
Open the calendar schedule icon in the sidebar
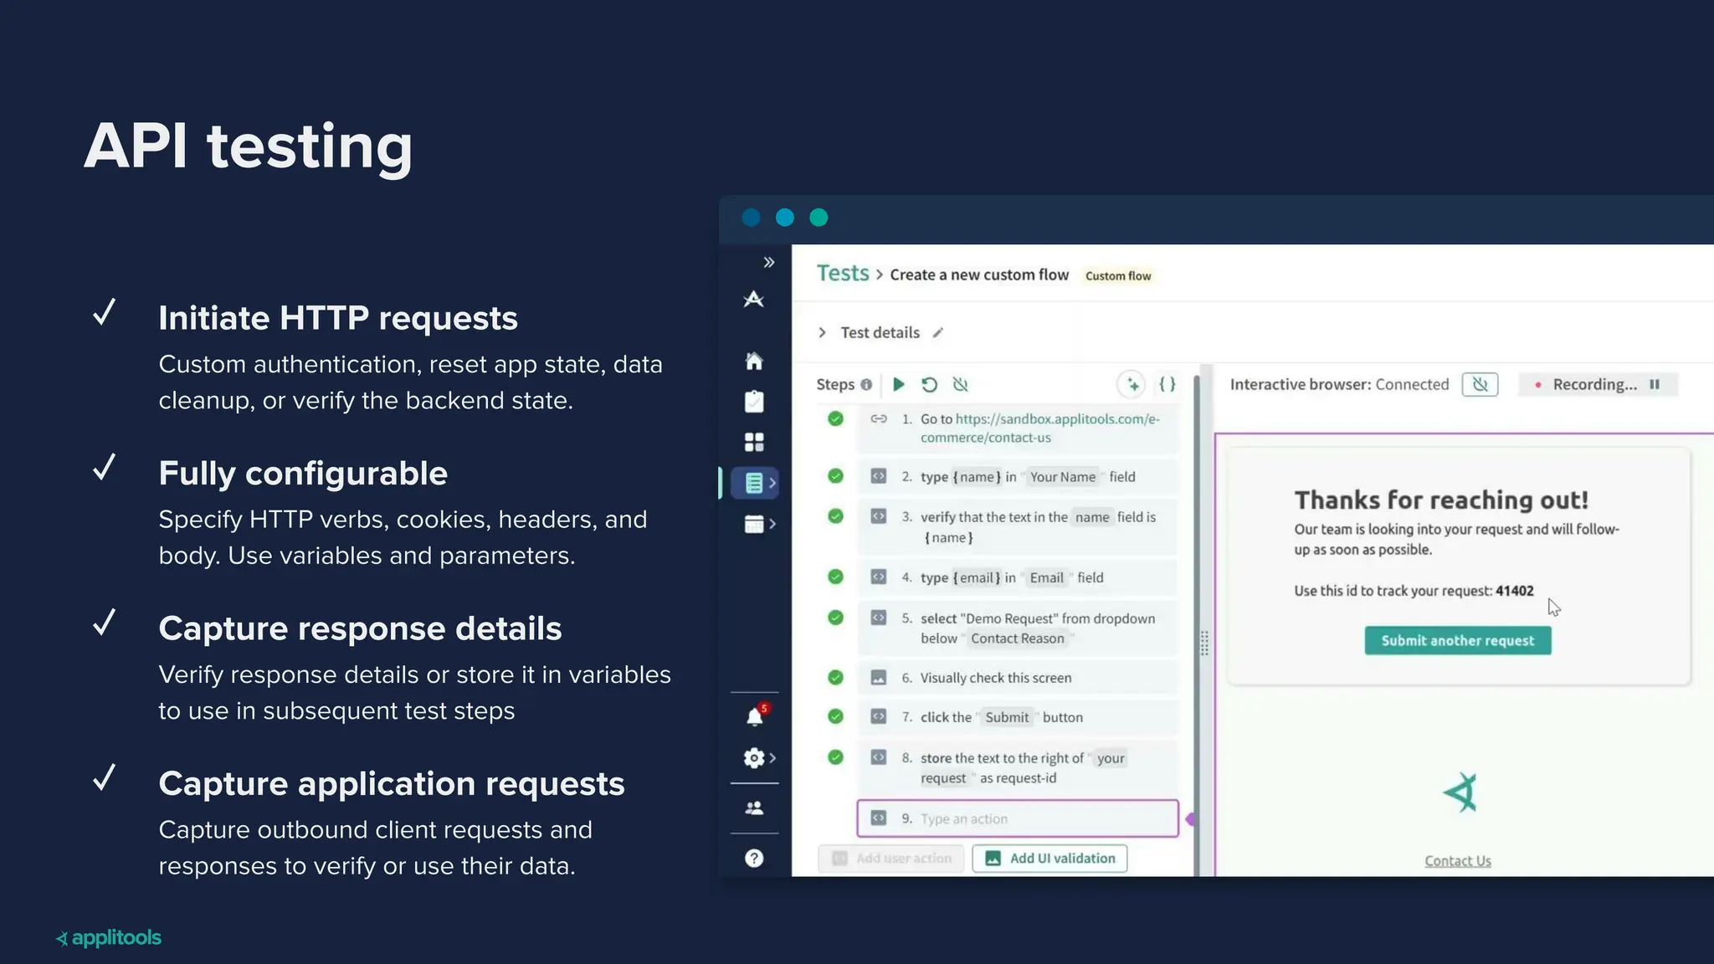click(x=754, y=524)
